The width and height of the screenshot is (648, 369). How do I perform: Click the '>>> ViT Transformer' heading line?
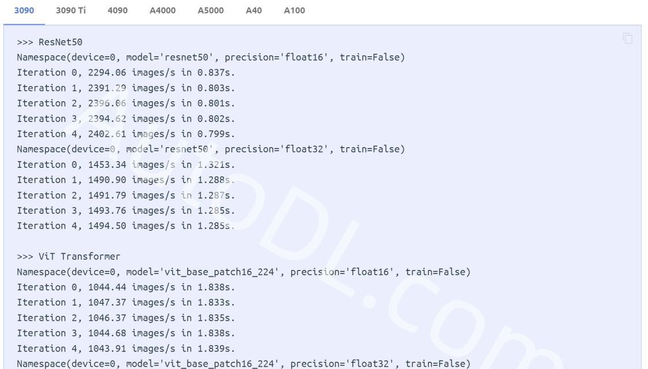pyautogui.click(x=69, y=257)
